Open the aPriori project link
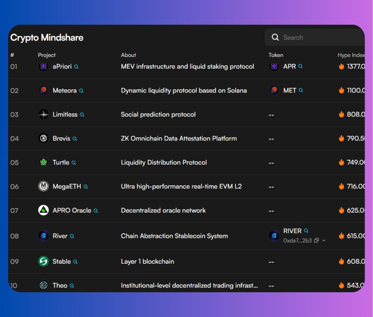The width and height of the screenshot is (373, 317). [x=62, y=67]
